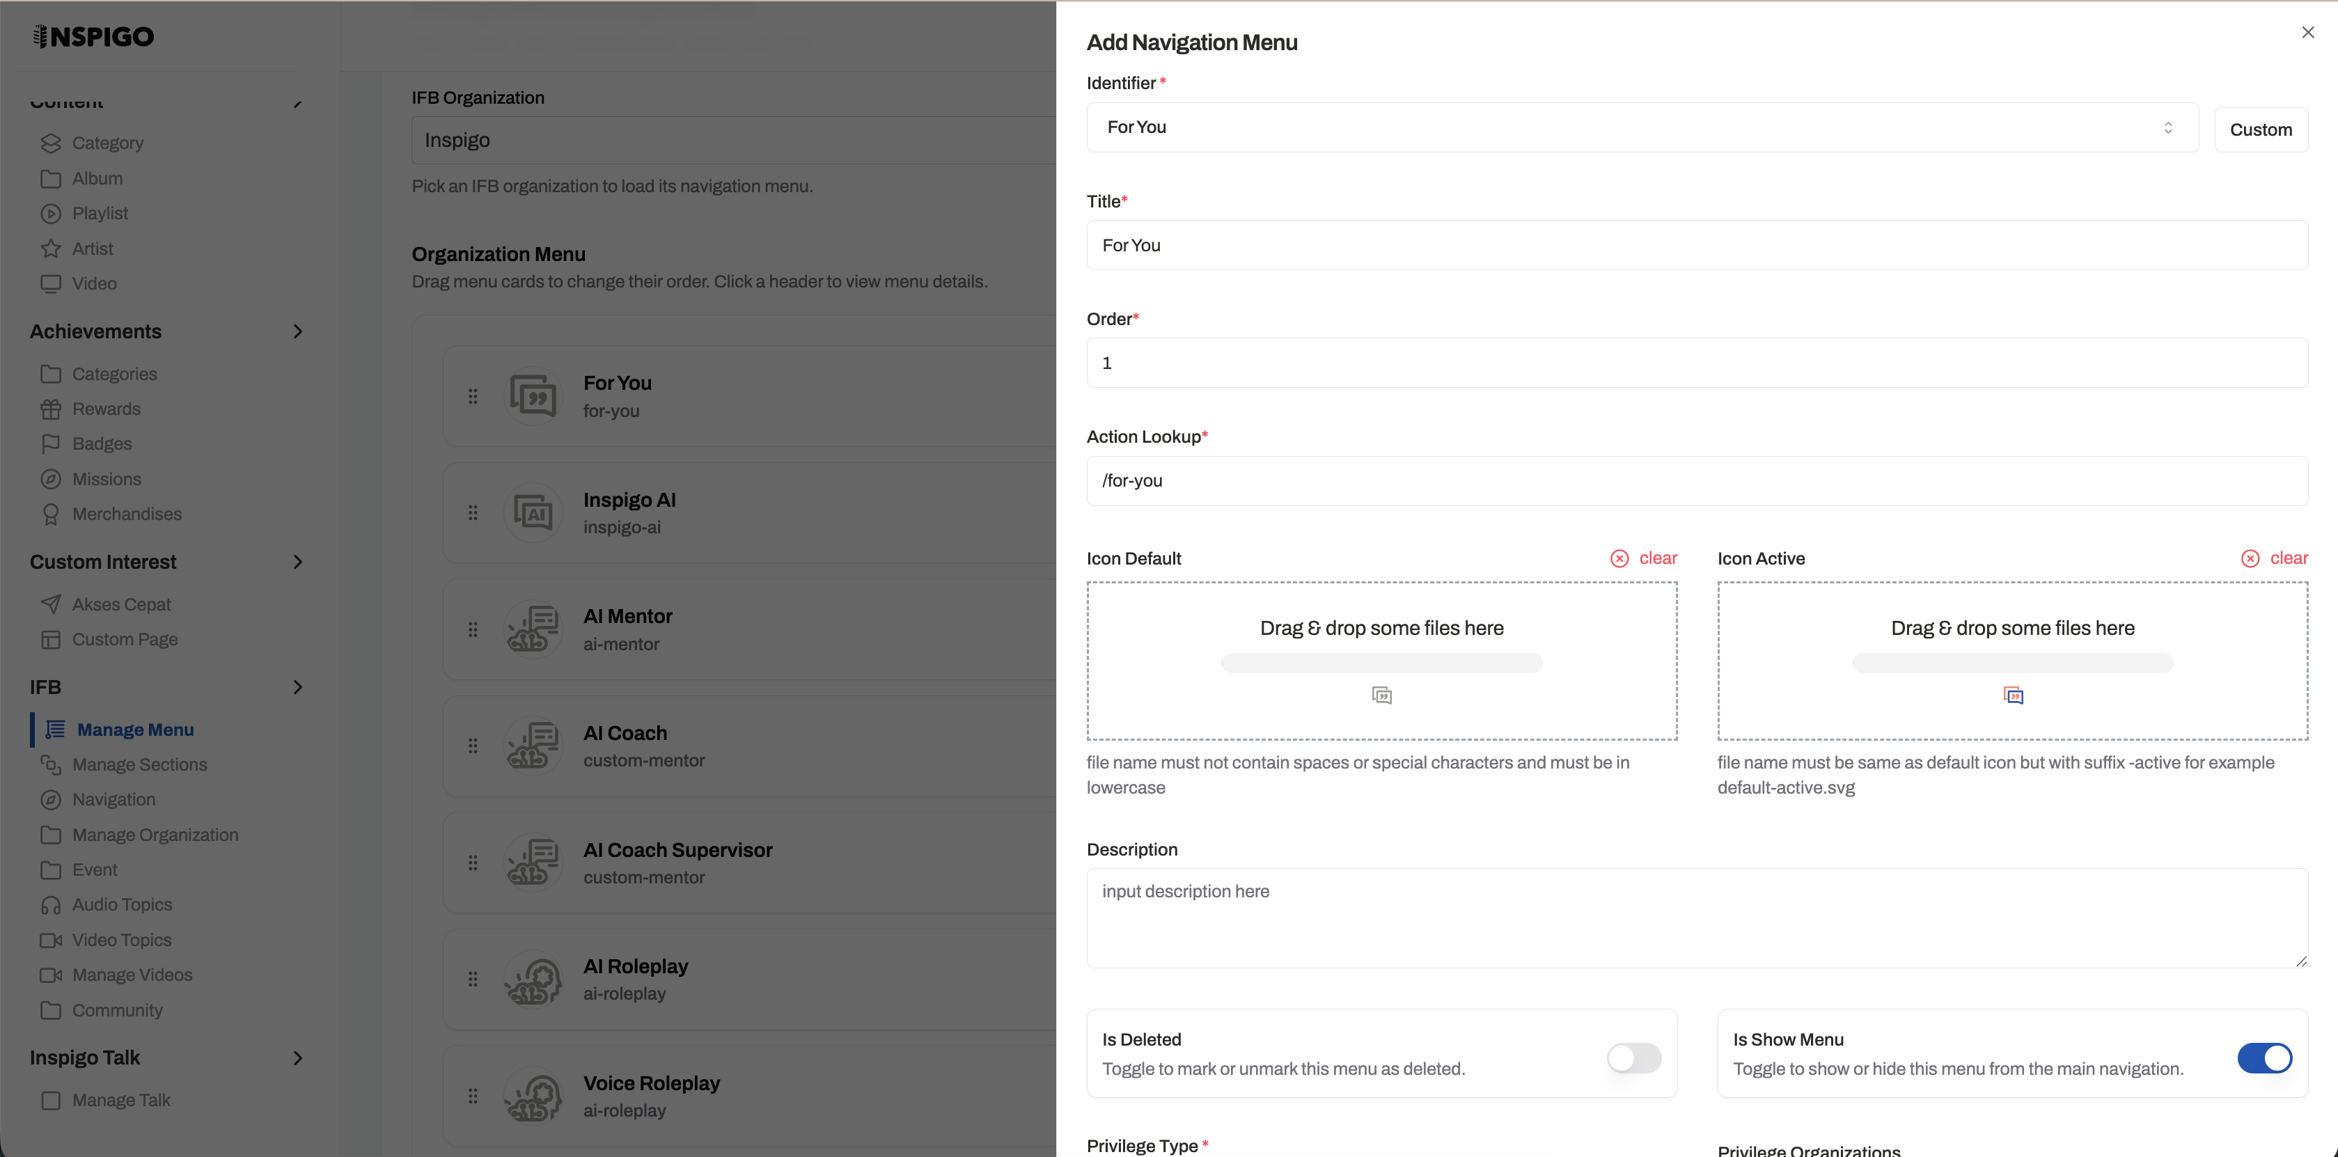The width and height of the screenshot is (2338, 1157).
Task: Click the AI Roleplay card gear-brain icon
Action: [533, 979]
